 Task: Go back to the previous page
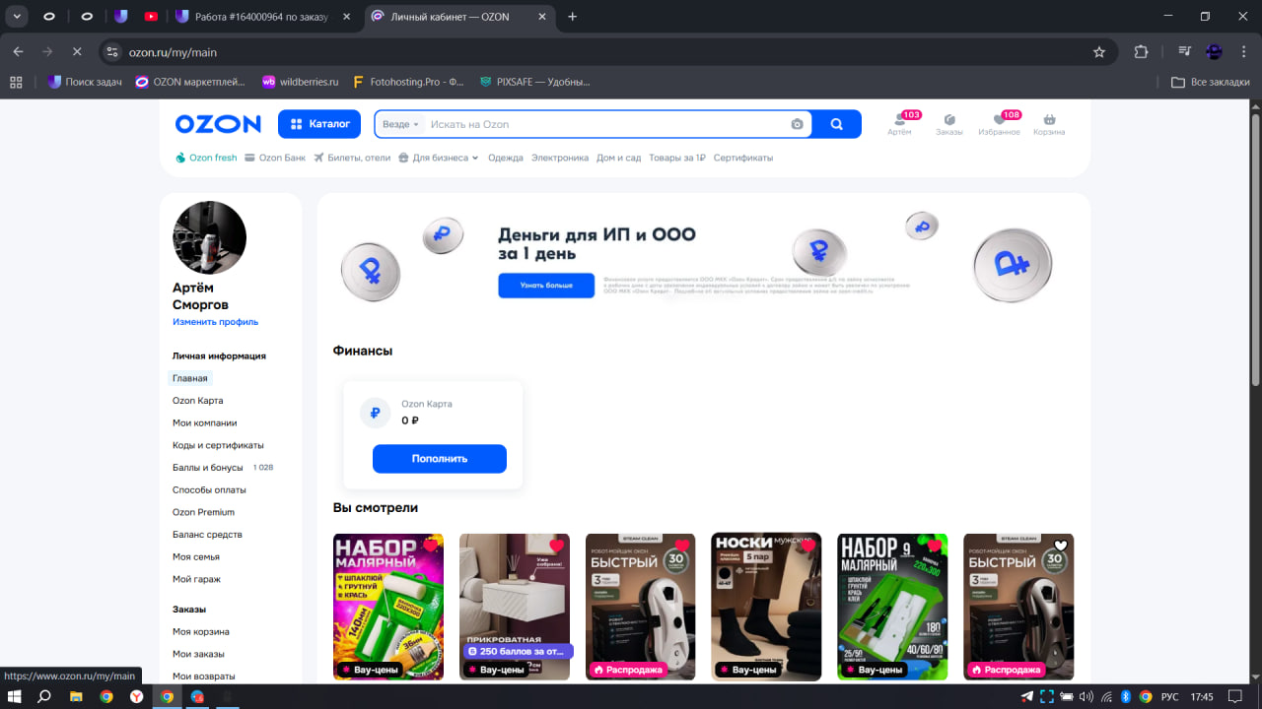[18, 51]
